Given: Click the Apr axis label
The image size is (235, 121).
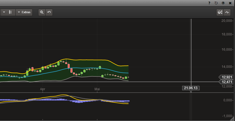Looking at the screenshot, I should coord(43,89).
